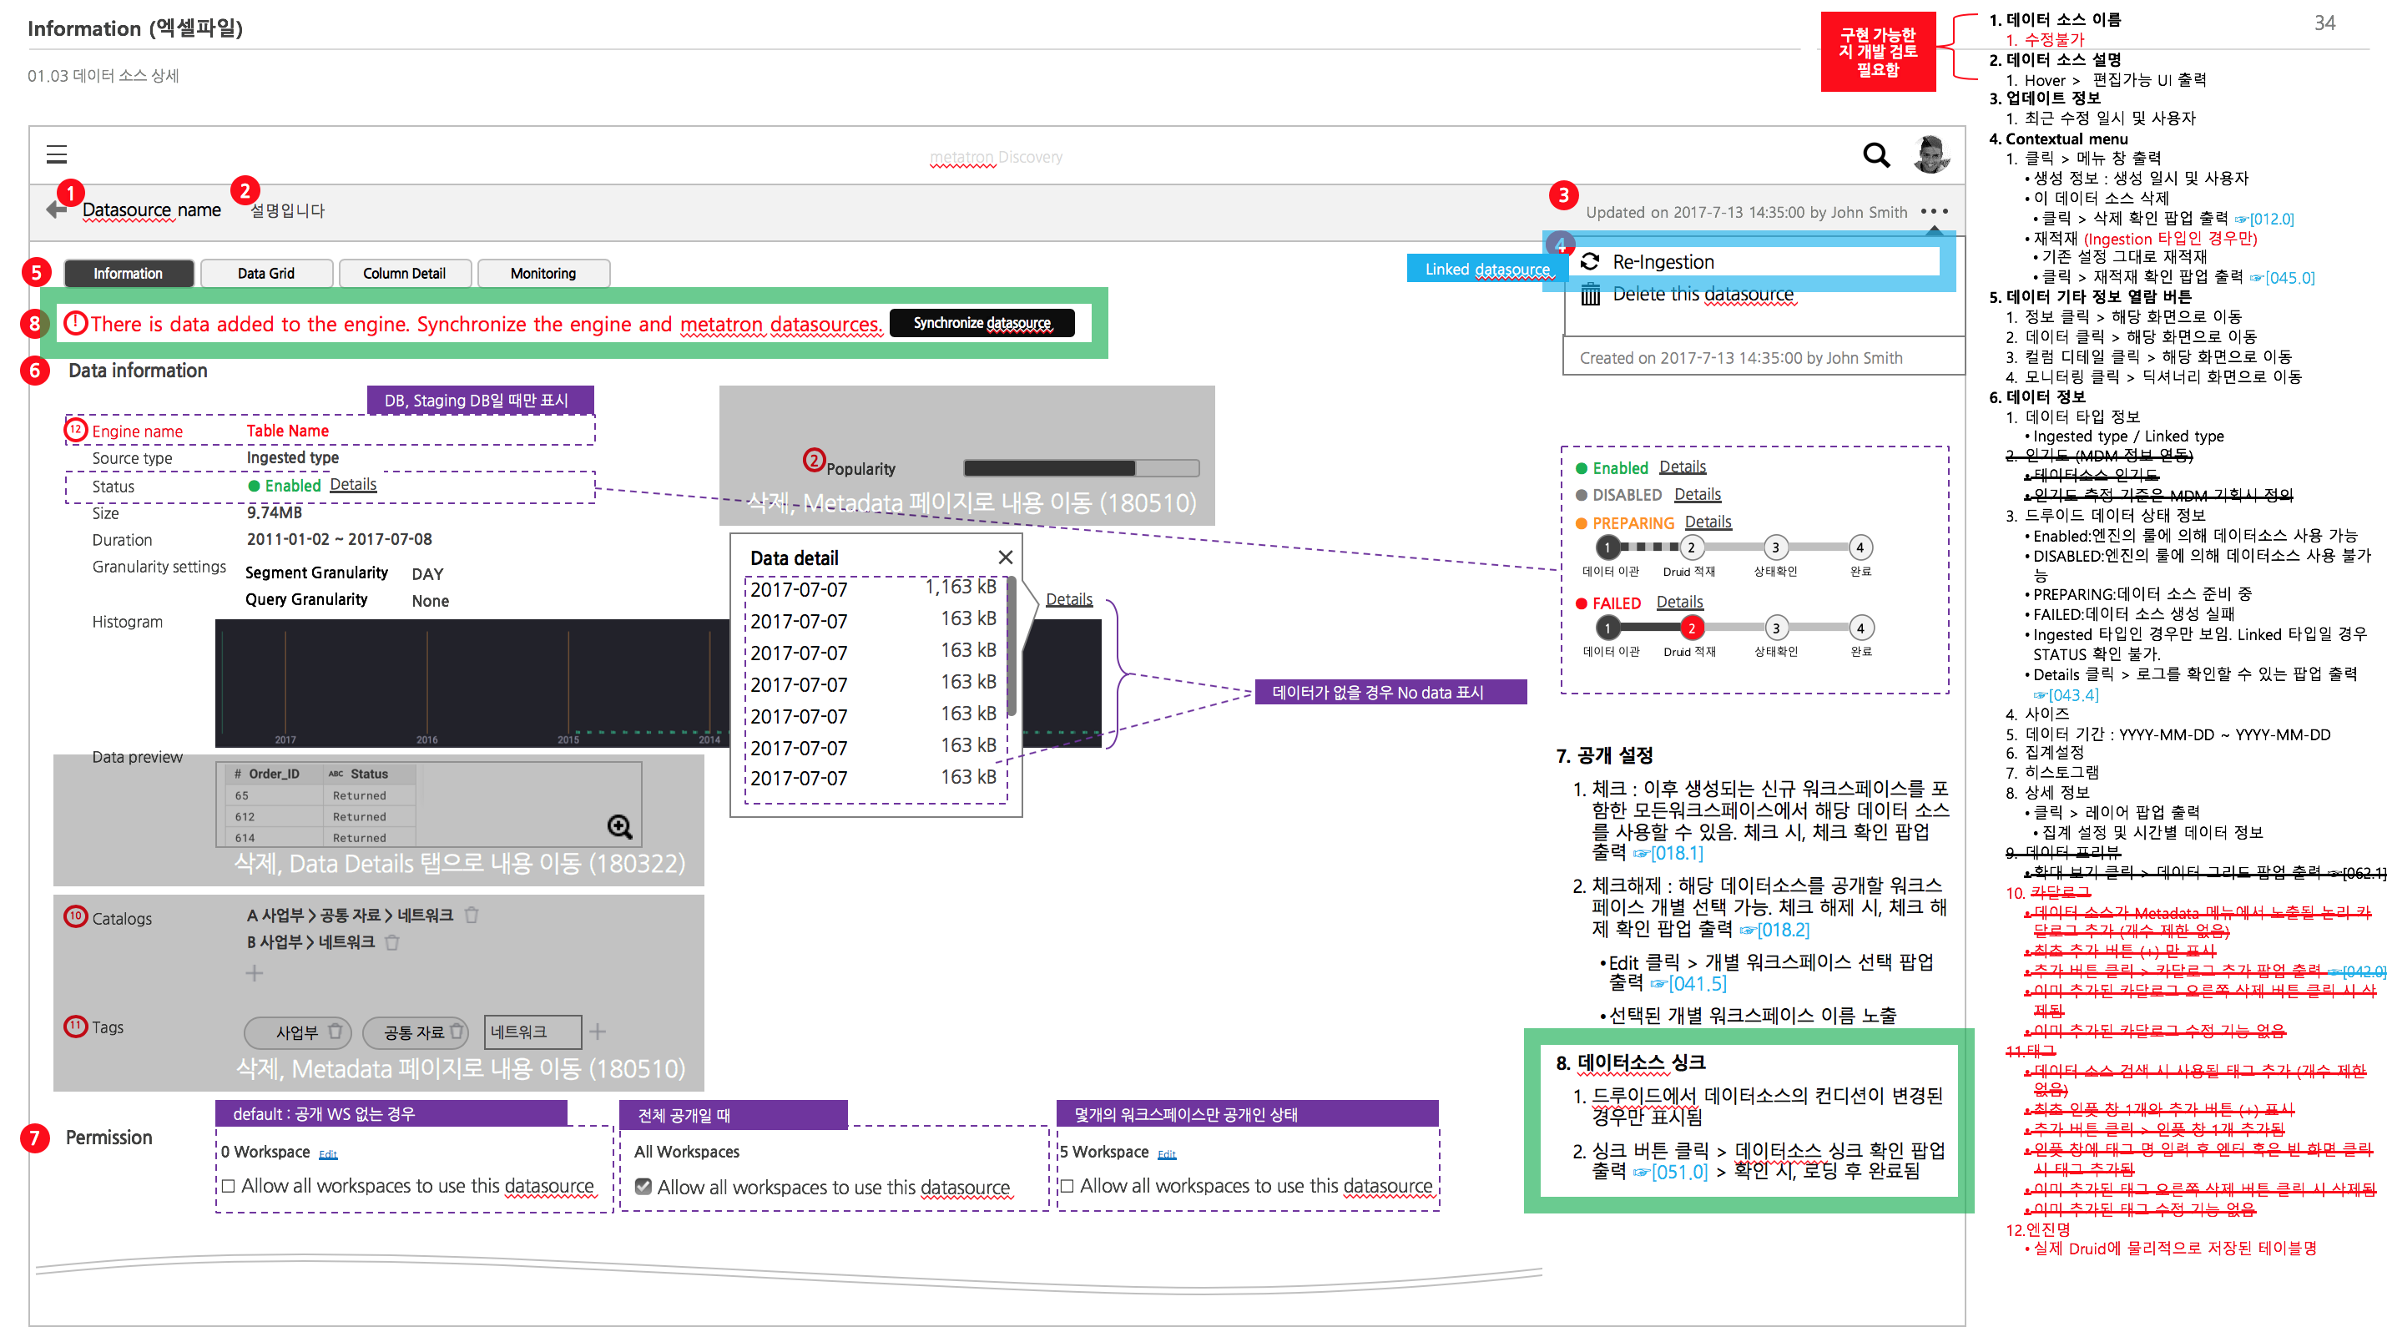Image resolution: width=2387 pixels, height=1342 pixels.
Task: Close the Data detail popup
Action: click(x=1006, y=557)
